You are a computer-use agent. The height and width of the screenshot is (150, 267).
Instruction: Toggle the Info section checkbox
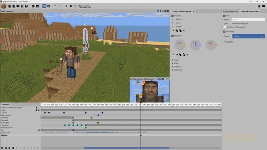pyautogui.click(x=224, y=16)
